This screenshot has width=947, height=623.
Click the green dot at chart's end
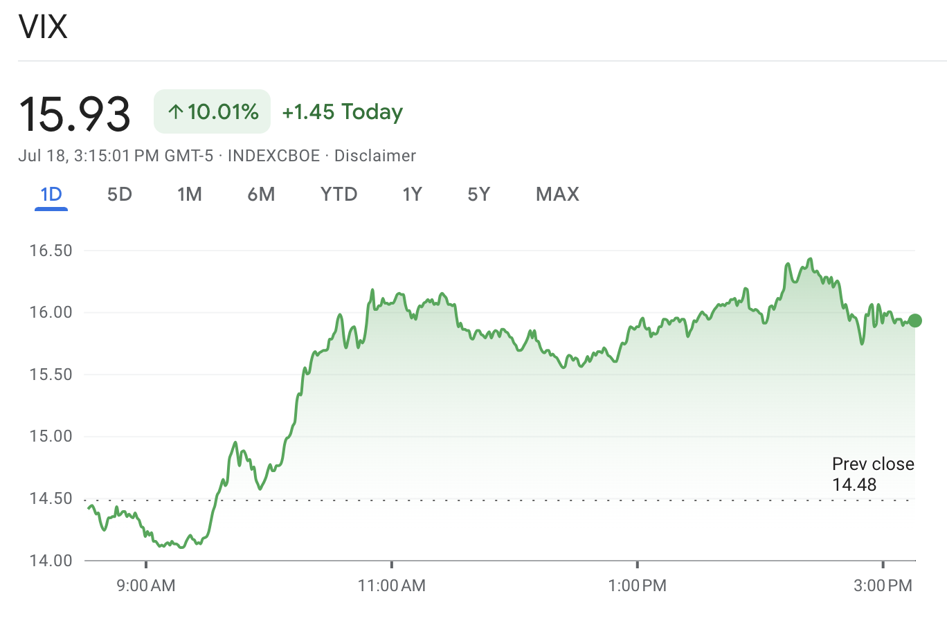(x=914, y=320)
